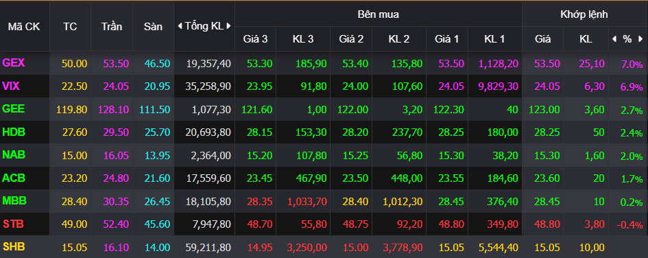The height and width of the screenshot is (258, 648).
Task: Select the Khớp lệnh header group
Action: (584, 14)
